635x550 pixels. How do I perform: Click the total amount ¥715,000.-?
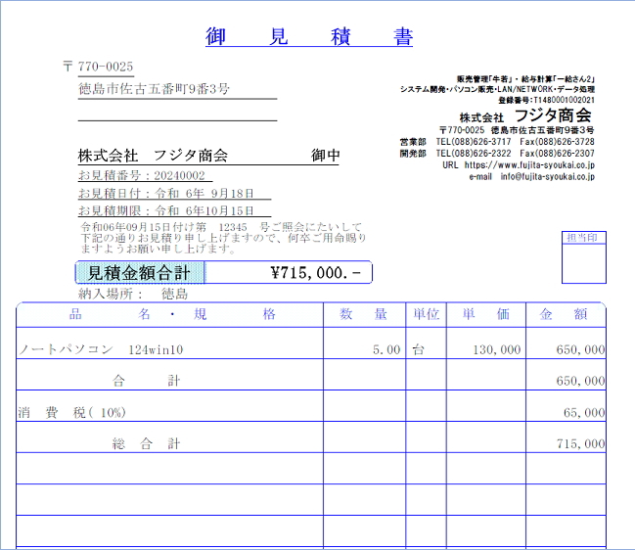pos(315,273)
